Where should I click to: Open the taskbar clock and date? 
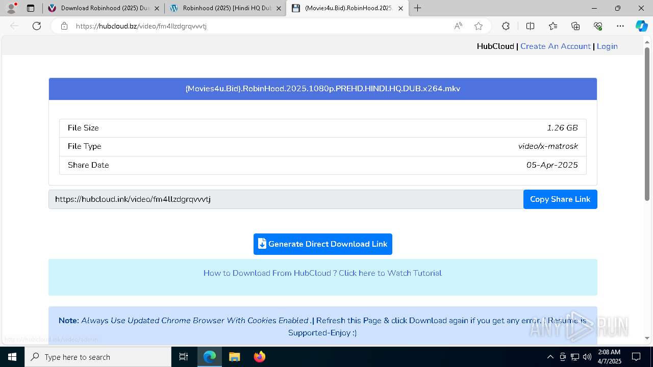pyautogui.click(x=609, y=357)
